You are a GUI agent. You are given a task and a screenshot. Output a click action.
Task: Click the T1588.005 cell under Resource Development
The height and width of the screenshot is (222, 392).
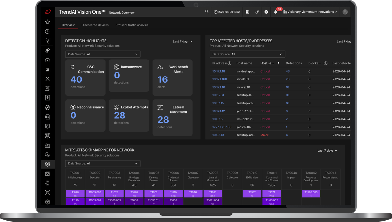[311, 194]
